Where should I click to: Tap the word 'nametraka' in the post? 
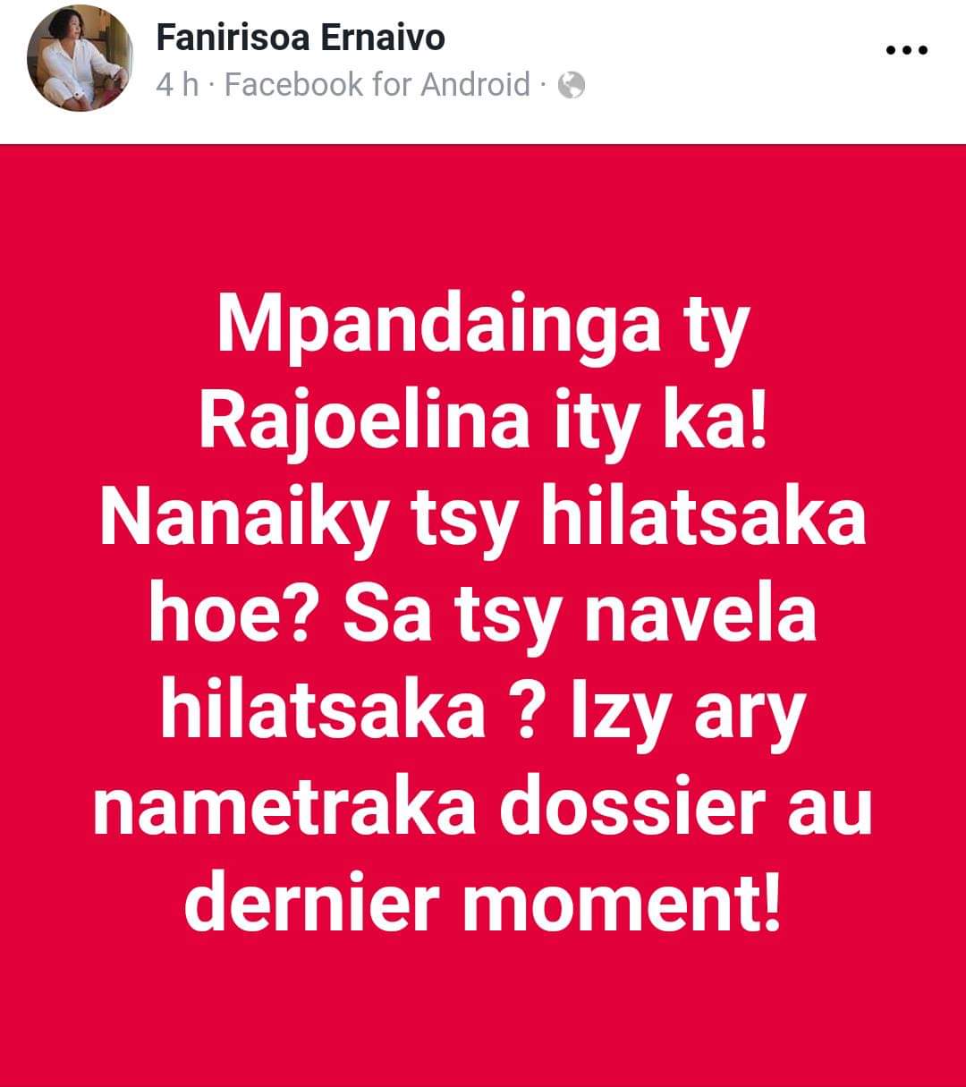tap(284, 810)
